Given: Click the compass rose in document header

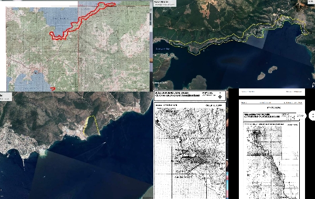Looking at the screenshot, I should point(220,97).
